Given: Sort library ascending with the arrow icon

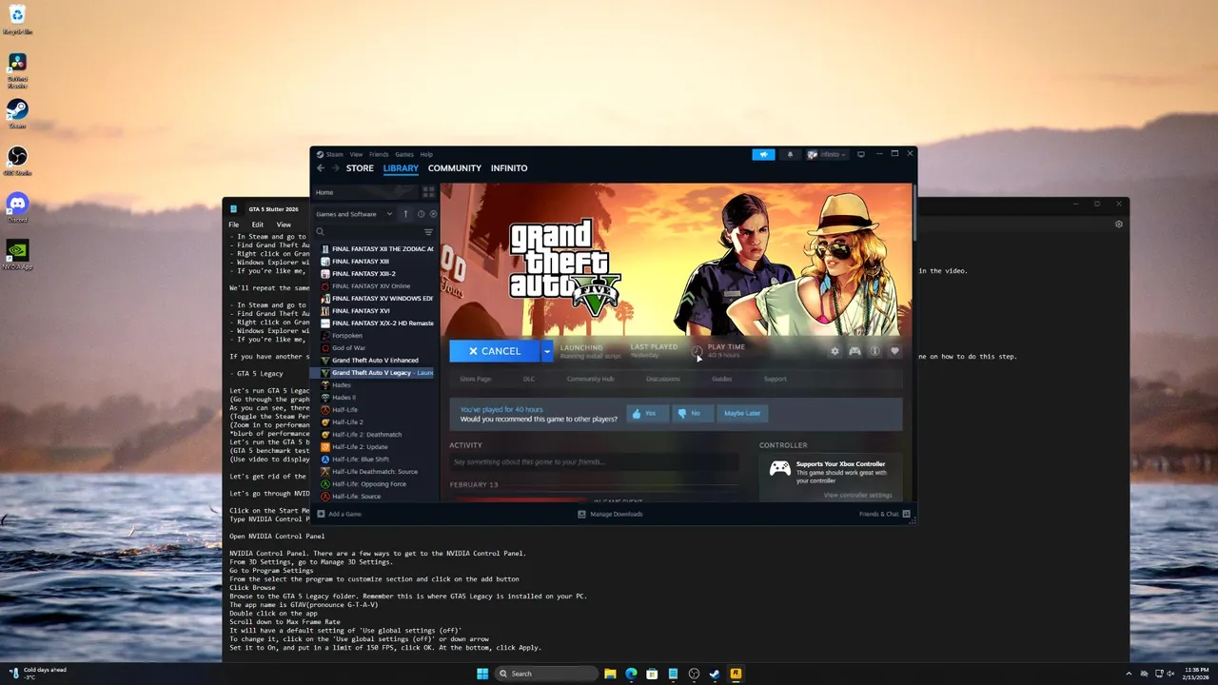Looking at the screenshot, I should point(406,214).
